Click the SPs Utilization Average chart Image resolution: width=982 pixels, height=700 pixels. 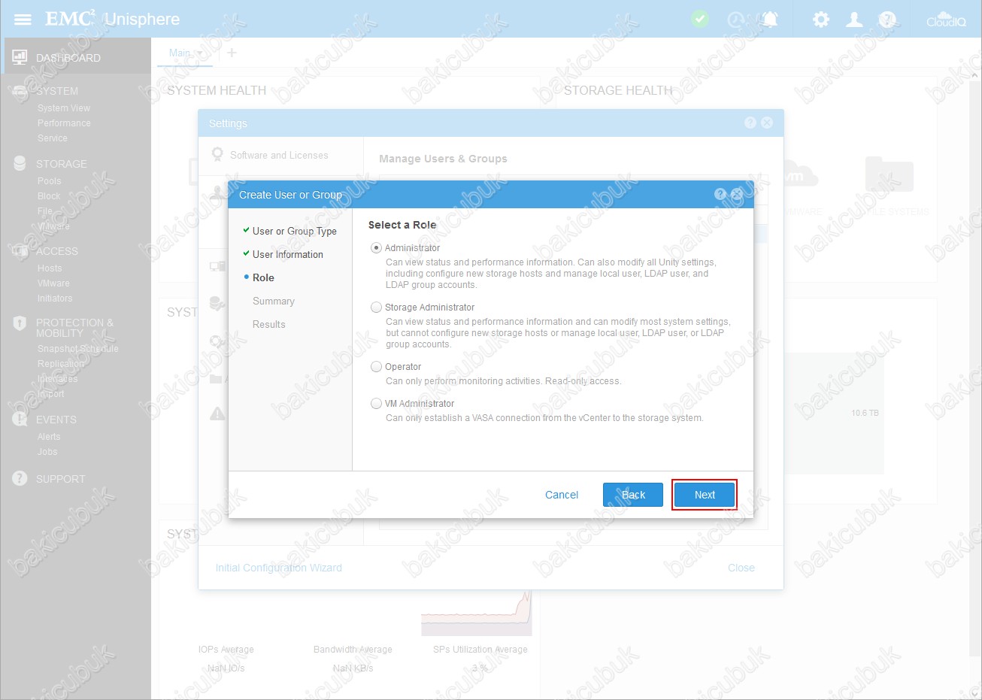(477, 614)
